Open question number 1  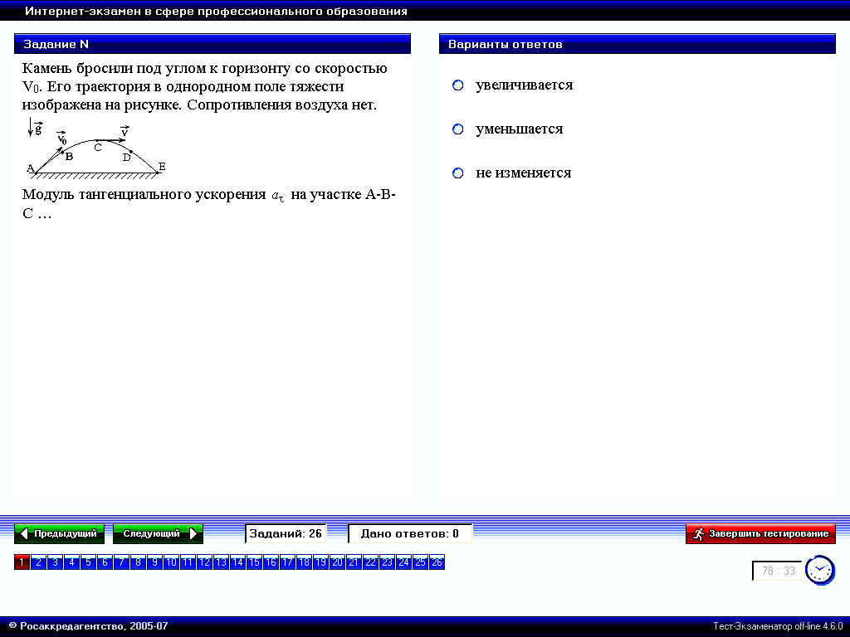click(22, 562)
